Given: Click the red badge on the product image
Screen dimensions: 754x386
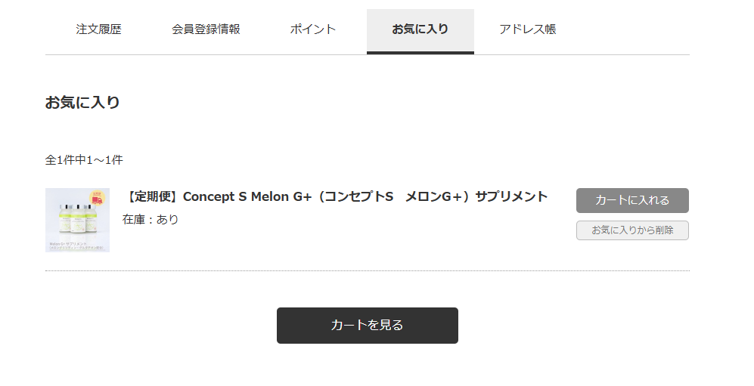Looking at the screenshot, I should coord(97,199).
